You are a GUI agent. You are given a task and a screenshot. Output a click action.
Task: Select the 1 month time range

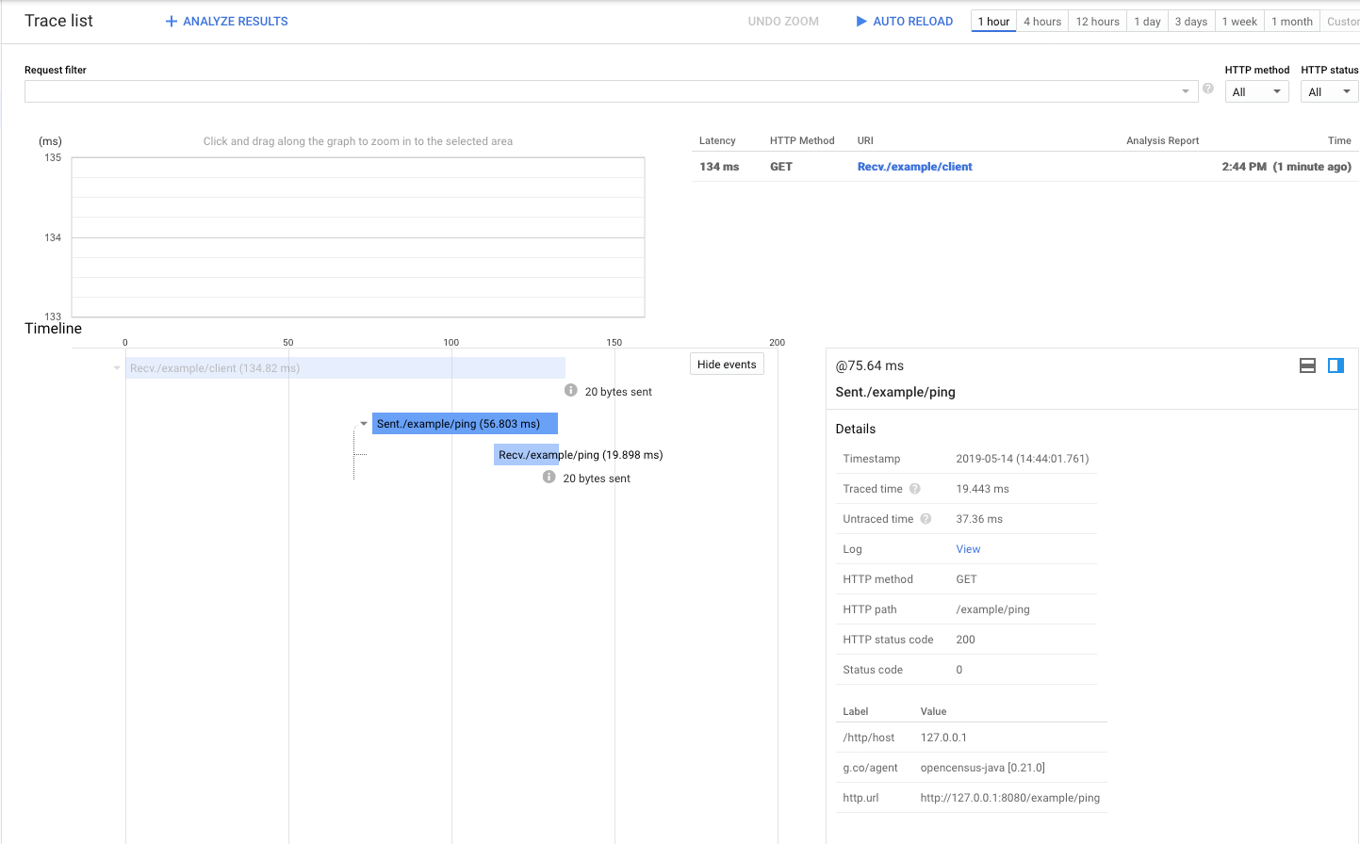coord(1292,21)
